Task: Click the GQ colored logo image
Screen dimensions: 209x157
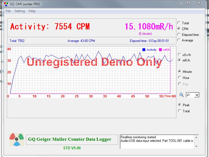Action: tap(17, 139)
